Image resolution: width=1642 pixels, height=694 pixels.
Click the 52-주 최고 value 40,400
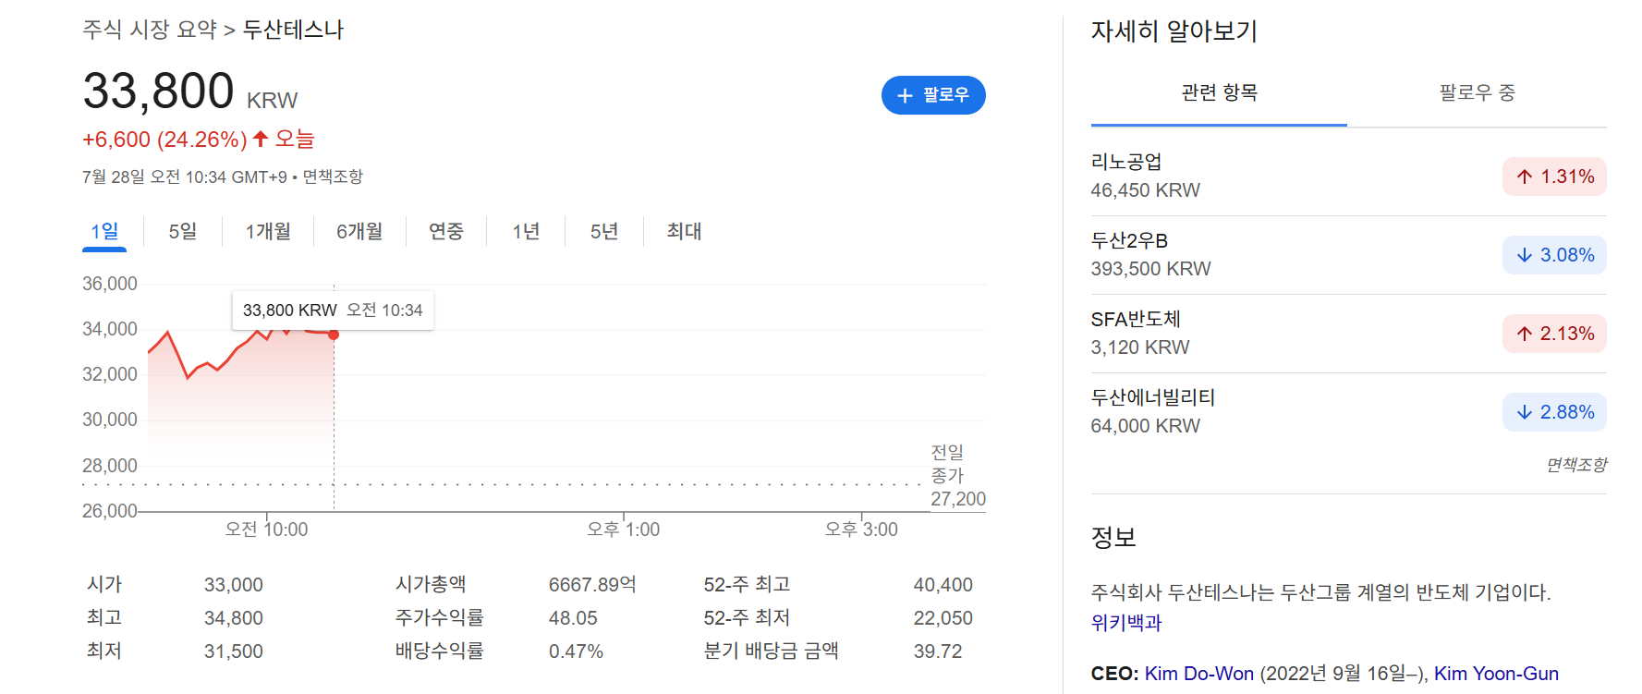[x=943, y=585]
